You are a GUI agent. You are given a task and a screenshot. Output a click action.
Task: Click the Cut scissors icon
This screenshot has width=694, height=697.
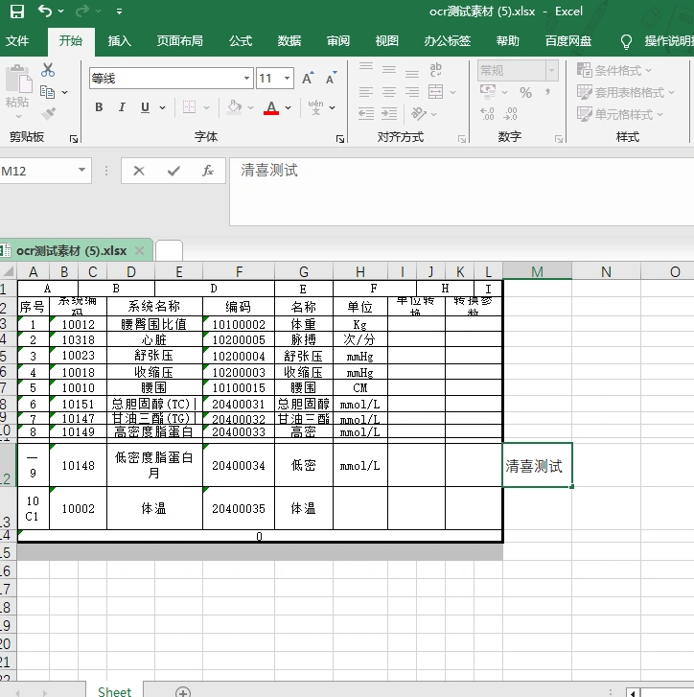pyautogui.click(x=48, y=70)
